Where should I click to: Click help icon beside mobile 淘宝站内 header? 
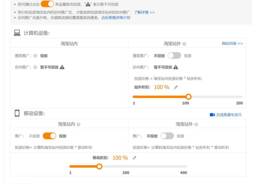(x=78, y=124)
